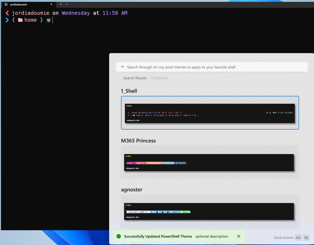Click the green success checkmark icon
Screen dimensions: 314x245
click(x=119, y=236)
